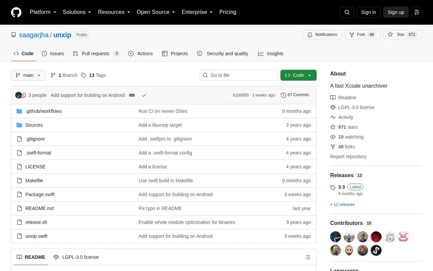The height and width of the screenshot is (271, 433).
Task: Expand the Resources menu
Action: pyautogui.click(x=114, y=12)
